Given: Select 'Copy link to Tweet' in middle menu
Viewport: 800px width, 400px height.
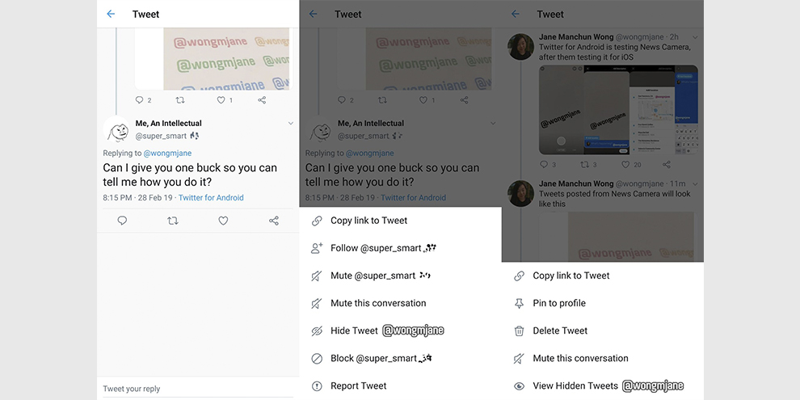Looking at the screenshot, I should pyautogui.click(x=401, y=221).
